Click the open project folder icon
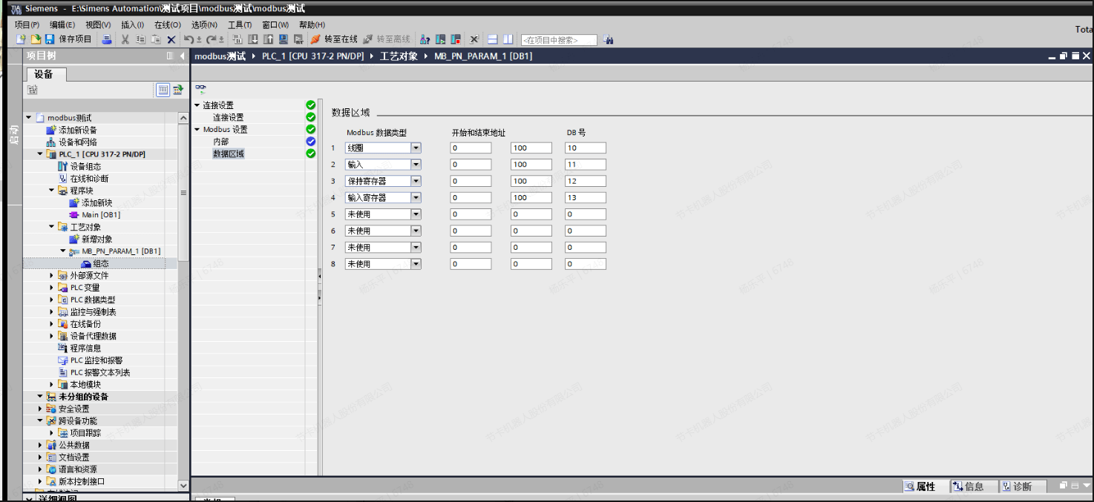 coord(35,39)
